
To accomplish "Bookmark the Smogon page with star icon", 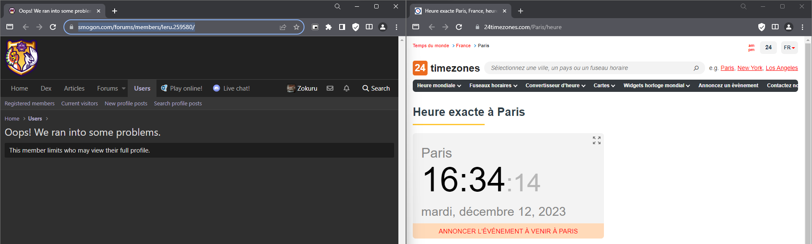I will pos(296,27).
